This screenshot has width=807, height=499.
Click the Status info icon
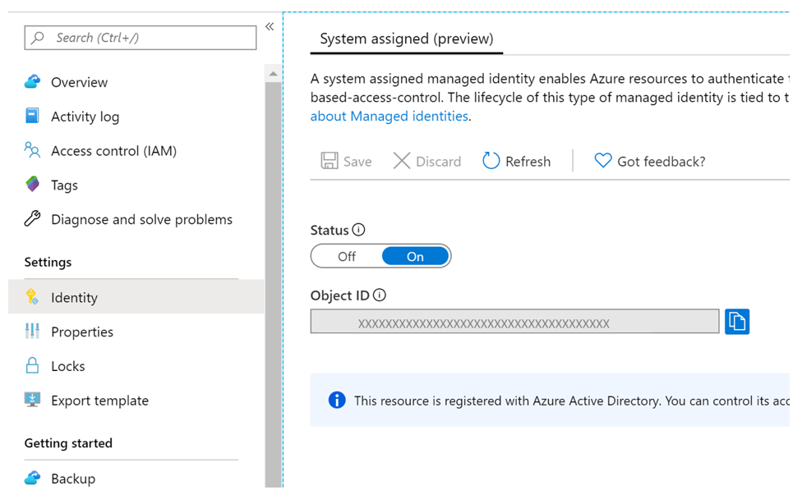click(x=359, y=230)
